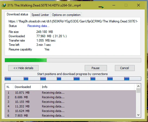This screenshot has width=148, height=122.
Task: Click the time left 3 min 1 sec
Action: pyautogui.click(x=44, y=45)
